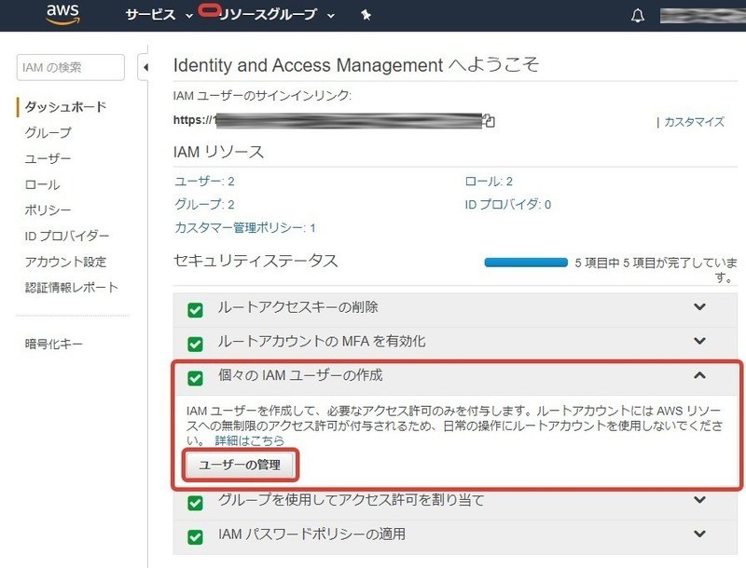The width and height of the screenshot is (746, 568).
Task: Click green check for ルートアカウントの MFA を有効化
Action: [x=195, y=344]
